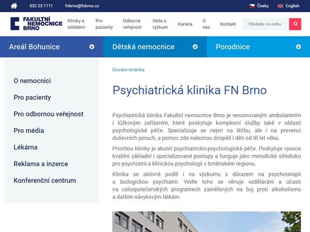Viewport: 310px width, 232px height.
Task: Open Kariéra menu item
Action: (x=185, y=24)
